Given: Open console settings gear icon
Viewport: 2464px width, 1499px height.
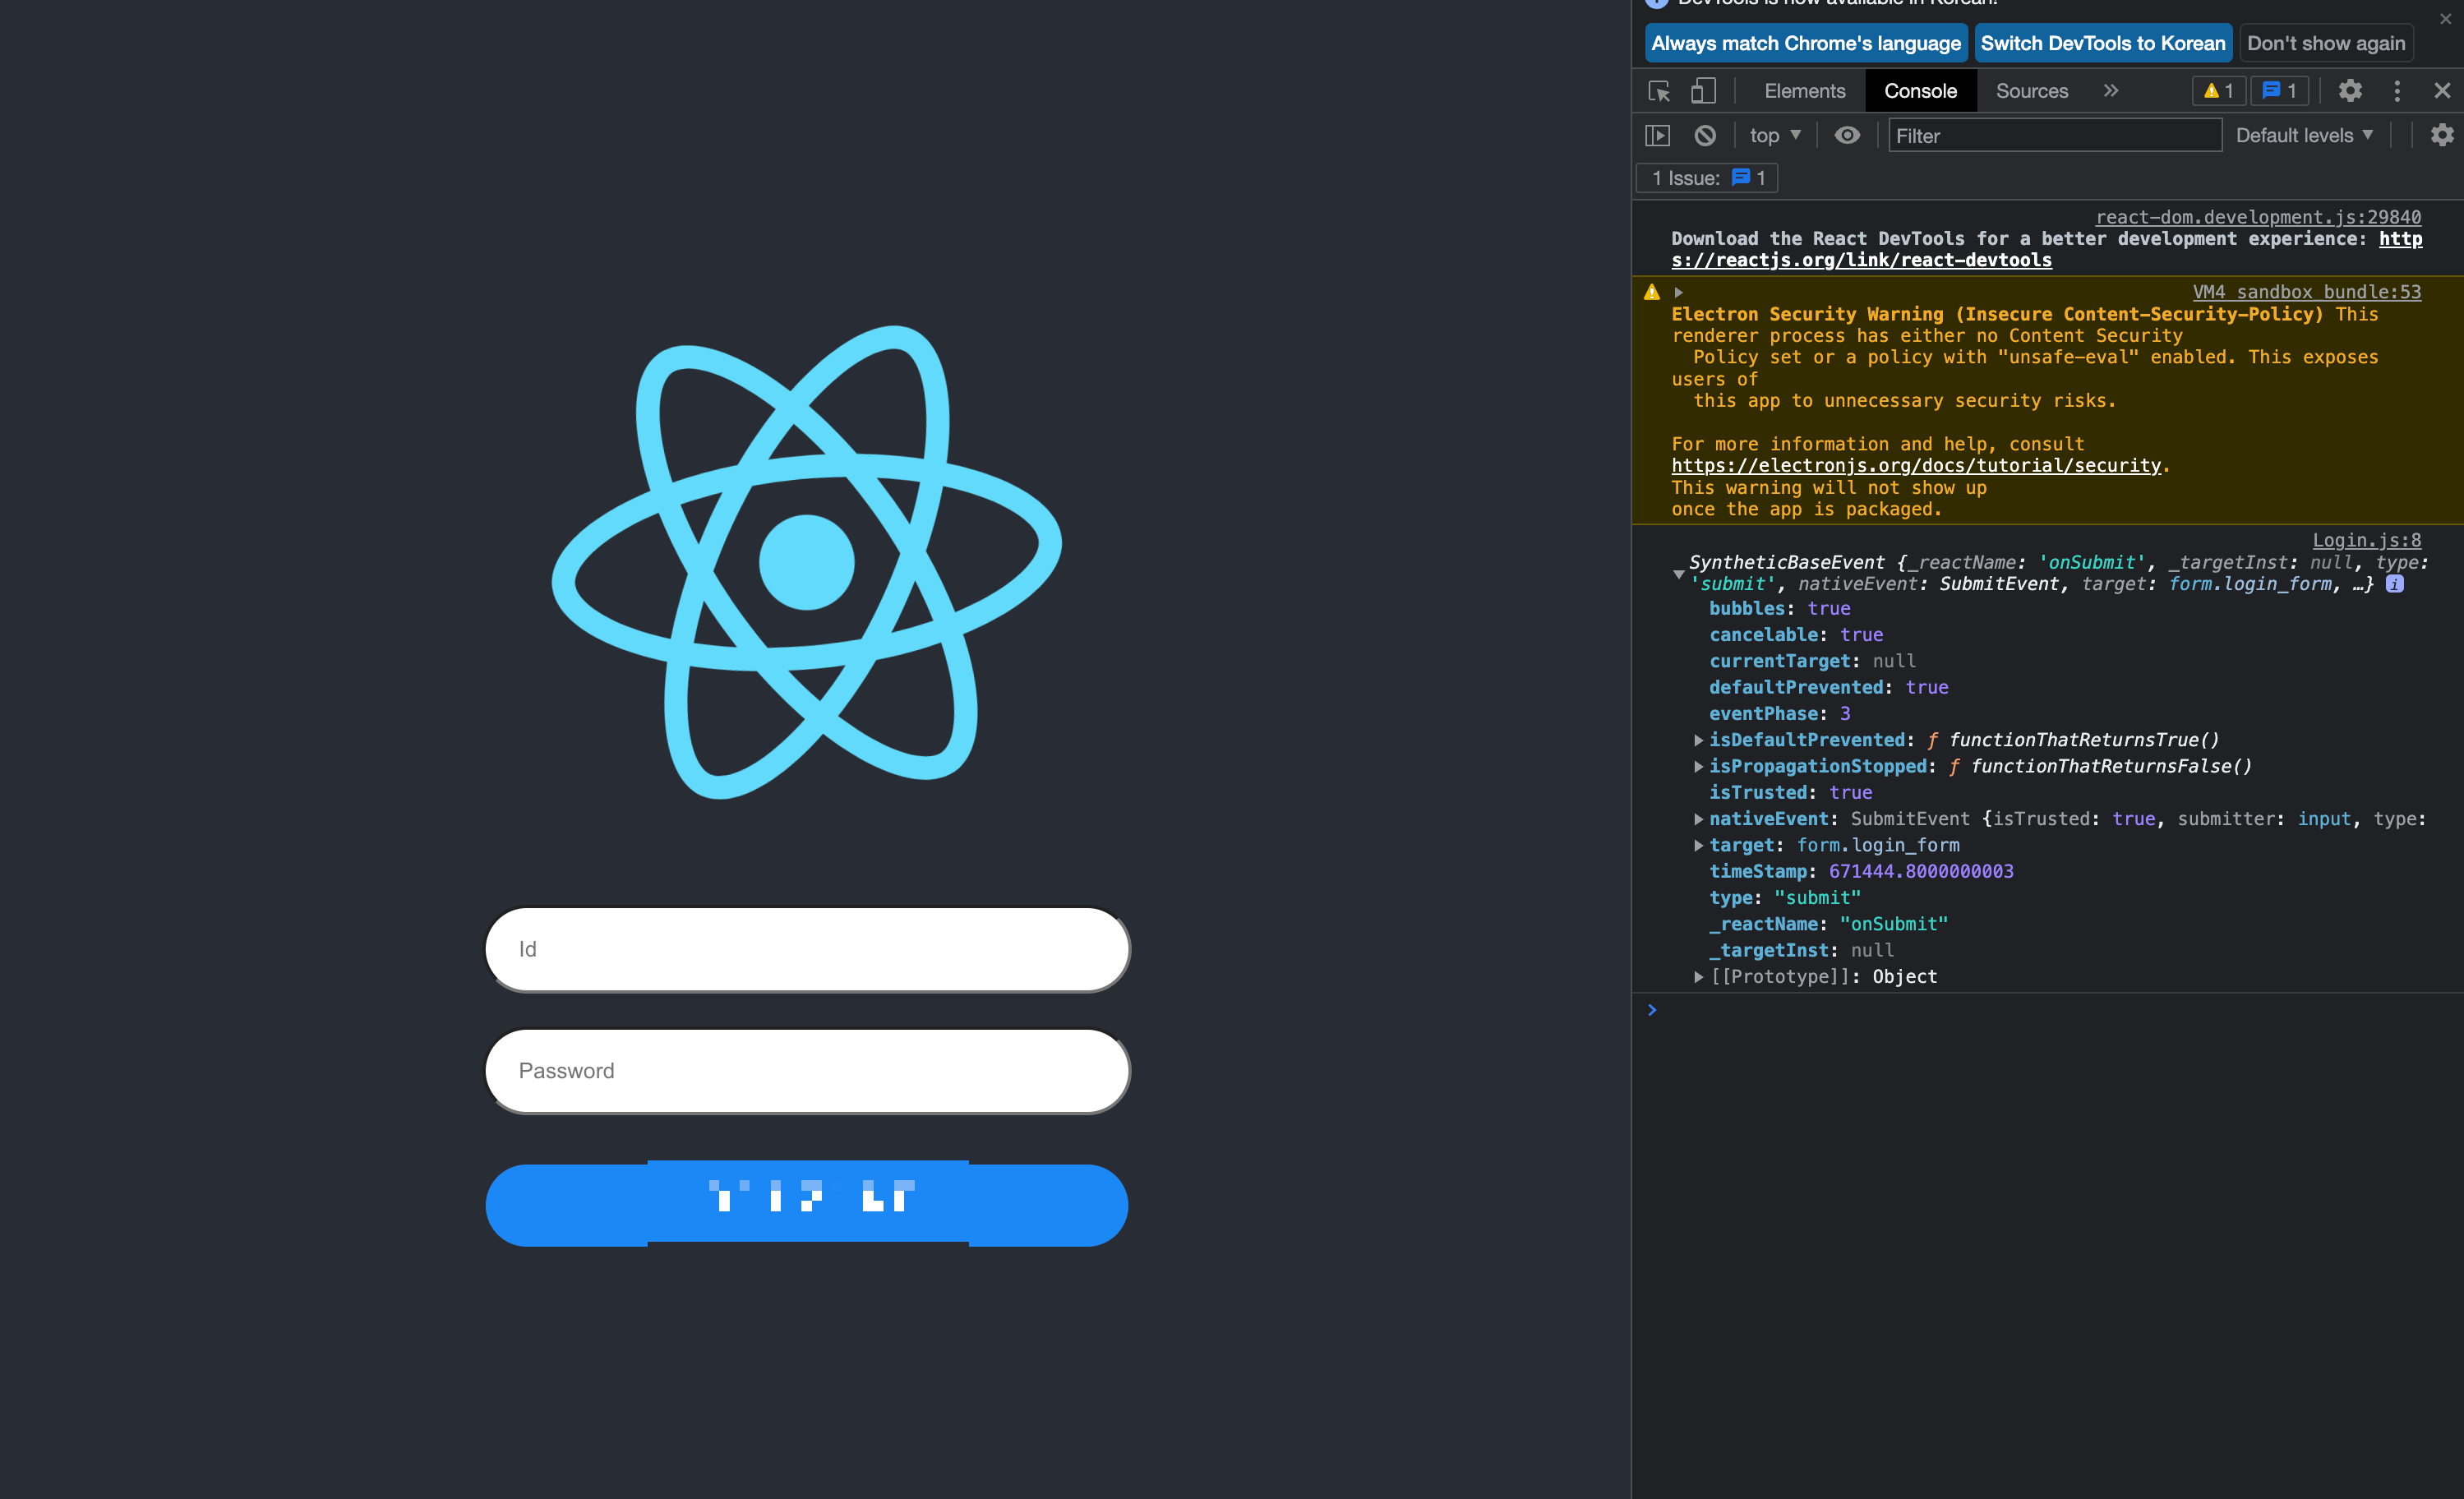Looking at the screenshot, I should point(2441,135).
